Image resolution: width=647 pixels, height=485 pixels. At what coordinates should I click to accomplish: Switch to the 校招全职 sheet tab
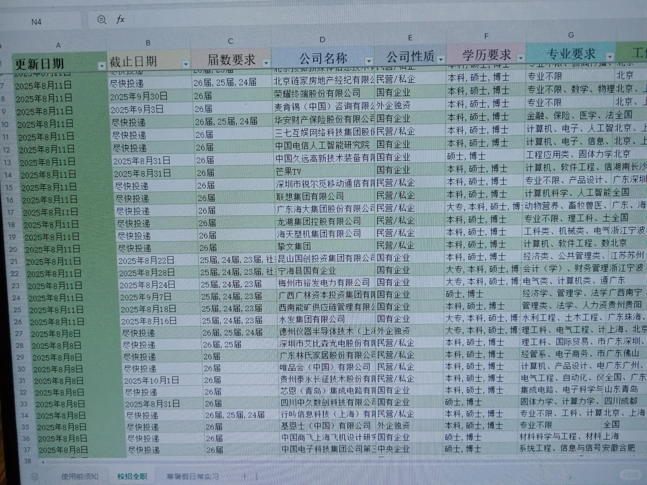(x=132, y=476)
